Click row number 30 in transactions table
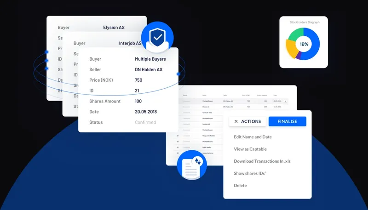Image resolution: width=368 pixels, height=210 pixels. (178, 153)
